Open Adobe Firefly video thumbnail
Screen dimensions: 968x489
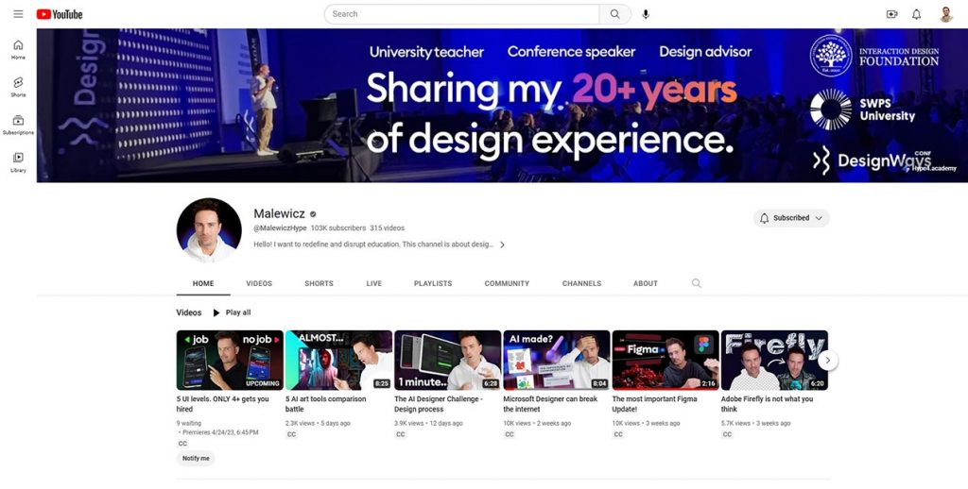774,360
